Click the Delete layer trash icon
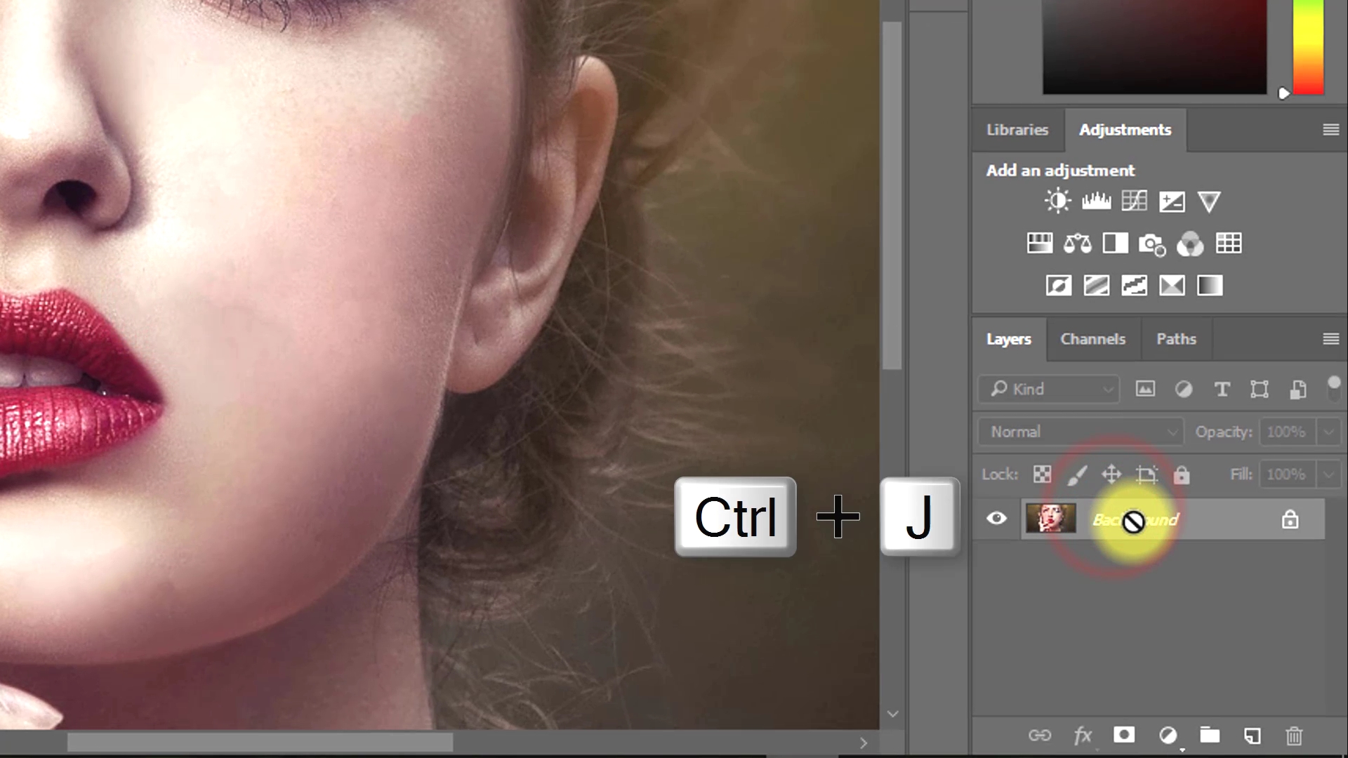The image size is (1348, 758). (1294, 736)
